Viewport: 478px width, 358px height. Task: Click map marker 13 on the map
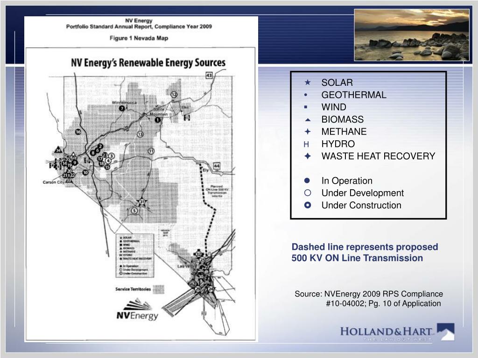pos(140,134)
